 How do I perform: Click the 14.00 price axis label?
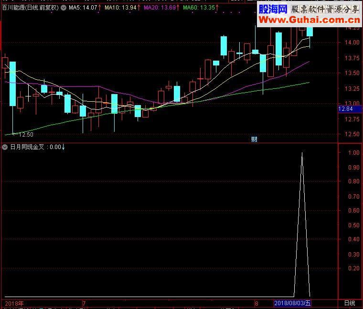coord(352,43)
